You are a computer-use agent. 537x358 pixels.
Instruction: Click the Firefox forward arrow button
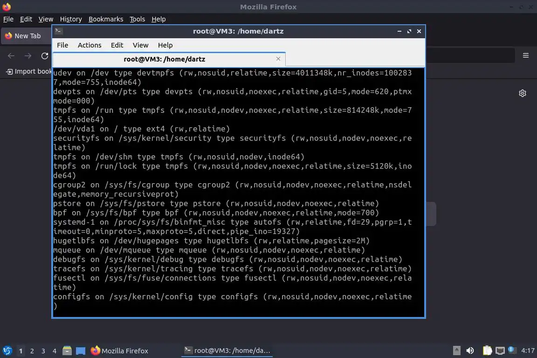(28, 56)
